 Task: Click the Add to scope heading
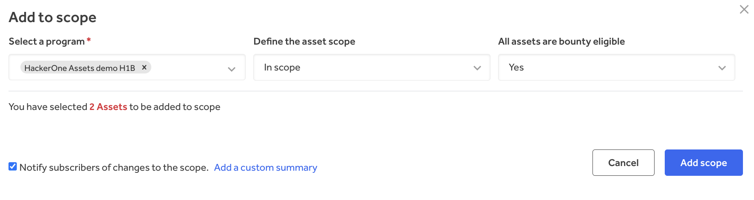53,17
